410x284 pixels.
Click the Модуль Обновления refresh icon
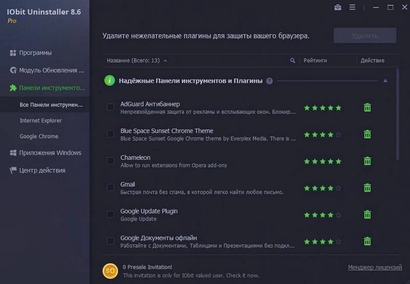(13, 70)
